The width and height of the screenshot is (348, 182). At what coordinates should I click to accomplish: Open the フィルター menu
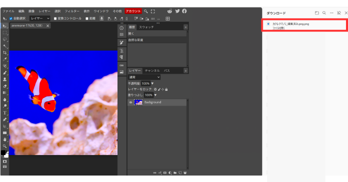72,11
